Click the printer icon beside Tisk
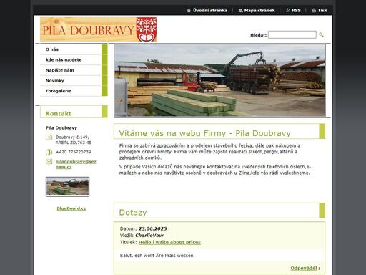Viewport: 366px width, 275px height. pyautogui.click(x=314, y=11)
